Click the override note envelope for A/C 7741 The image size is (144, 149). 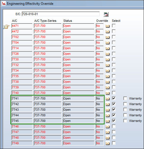[x=107, y=99]
